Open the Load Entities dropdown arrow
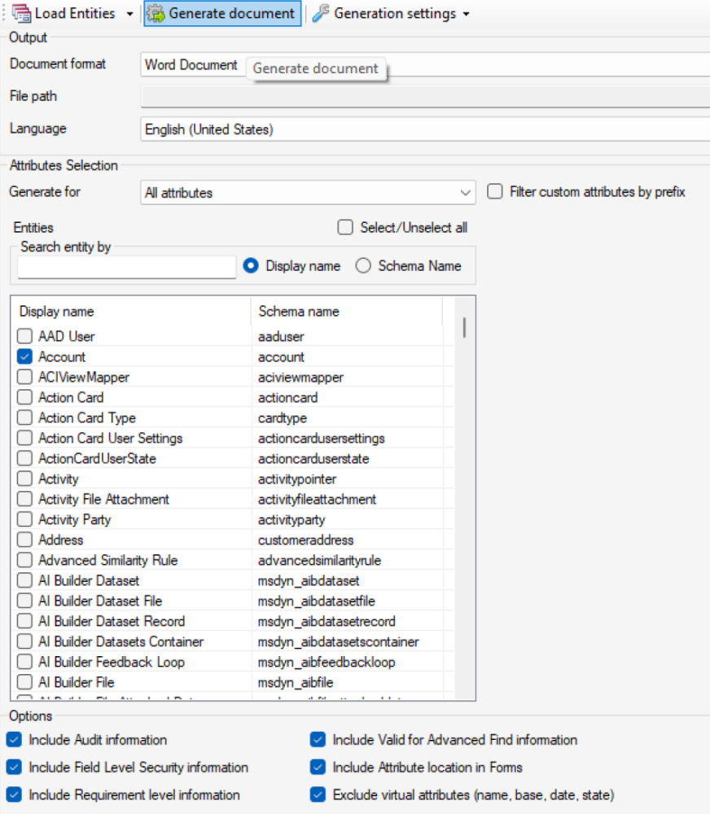 [x=129, y=14]
